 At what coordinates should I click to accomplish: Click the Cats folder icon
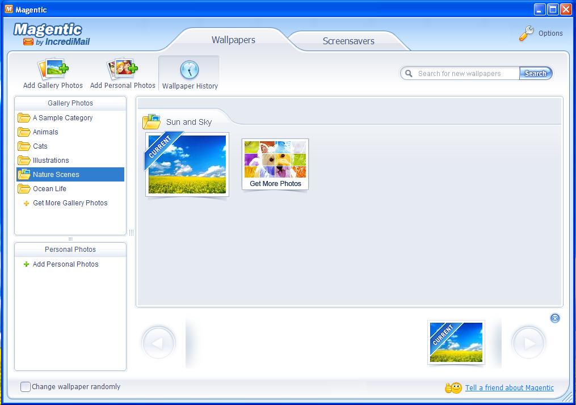24,146
